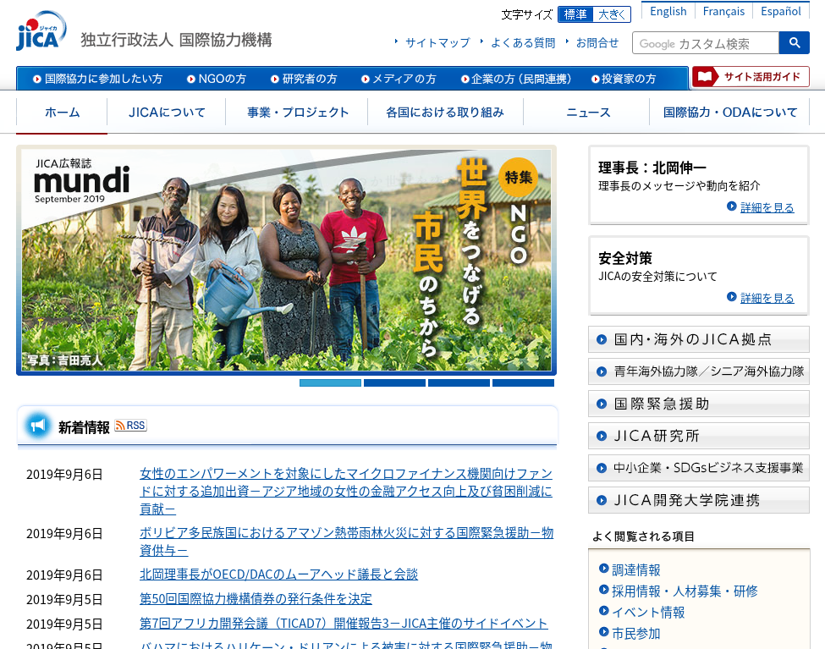Image resolution: width=825 pixels, height=649 pixels.
Task: Click arrow icon beside イベント情報
Action: click(x=603, y=611)
